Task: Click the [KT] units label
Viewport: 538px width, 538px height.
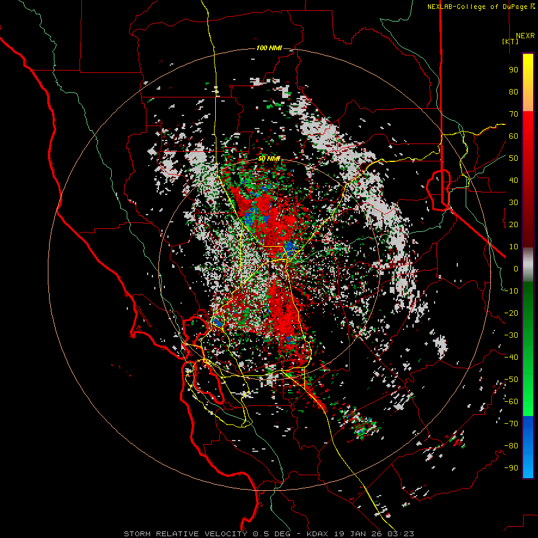Action: coord(510,41)
